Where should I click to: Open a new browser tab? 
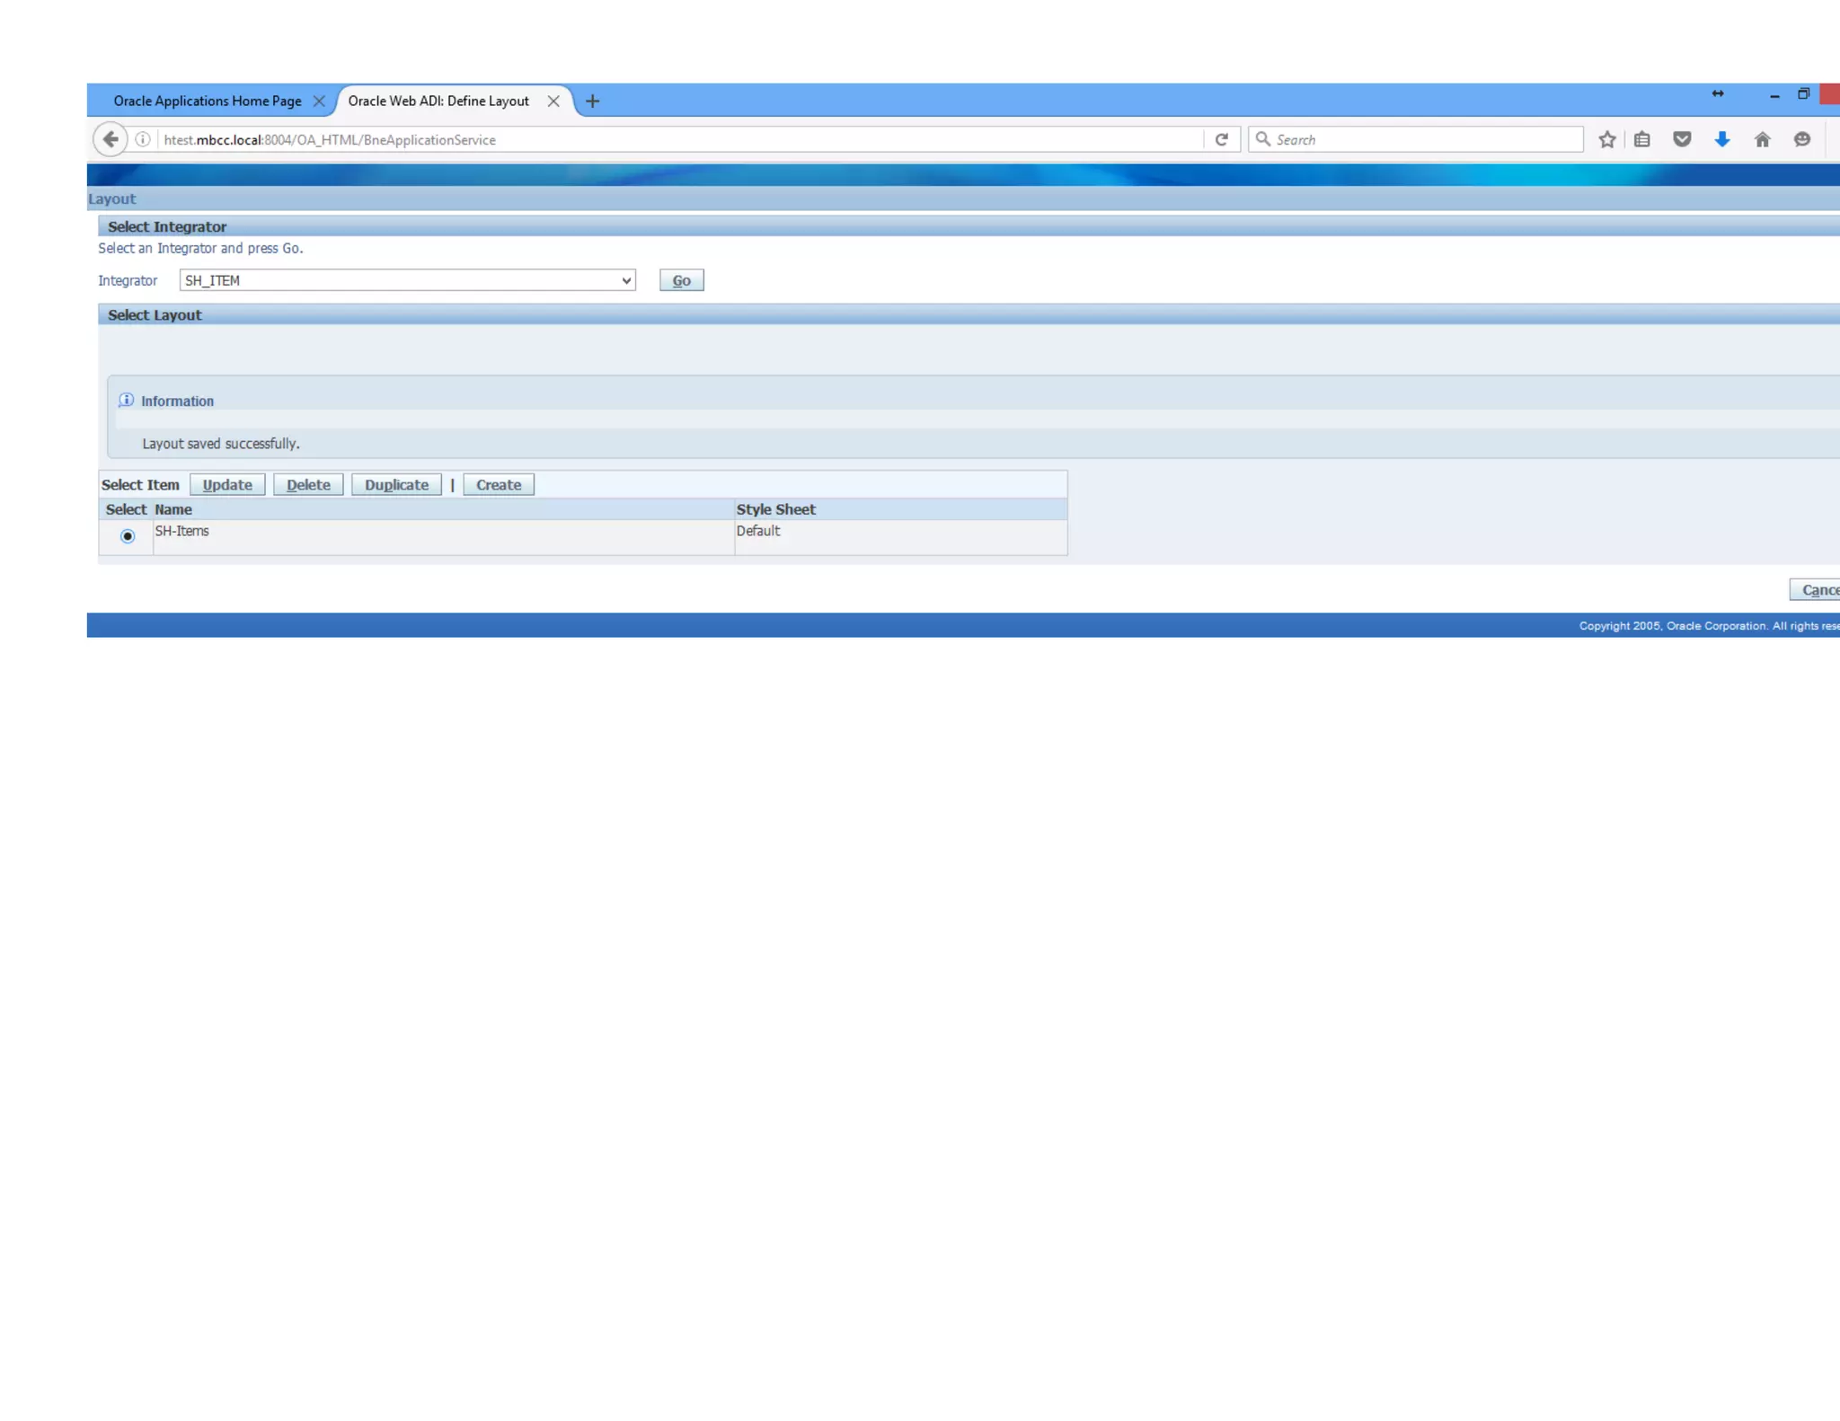[x=592, y=101]
